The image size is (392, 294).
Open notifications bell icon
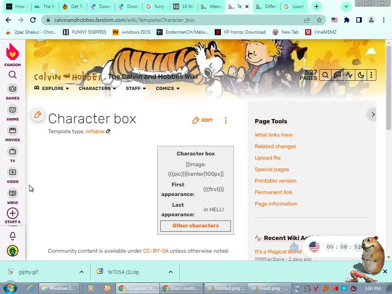[13, 236]
